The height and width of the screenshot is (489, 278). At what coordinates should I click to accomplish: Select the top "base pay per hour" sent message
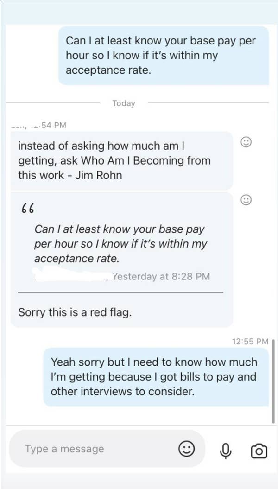tap(162, 55)
